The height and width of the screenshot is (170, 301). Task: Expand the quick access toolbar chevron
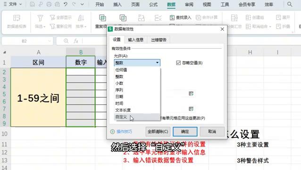tap(82, 4)
